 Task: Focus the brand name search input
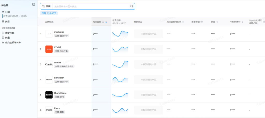91,6
